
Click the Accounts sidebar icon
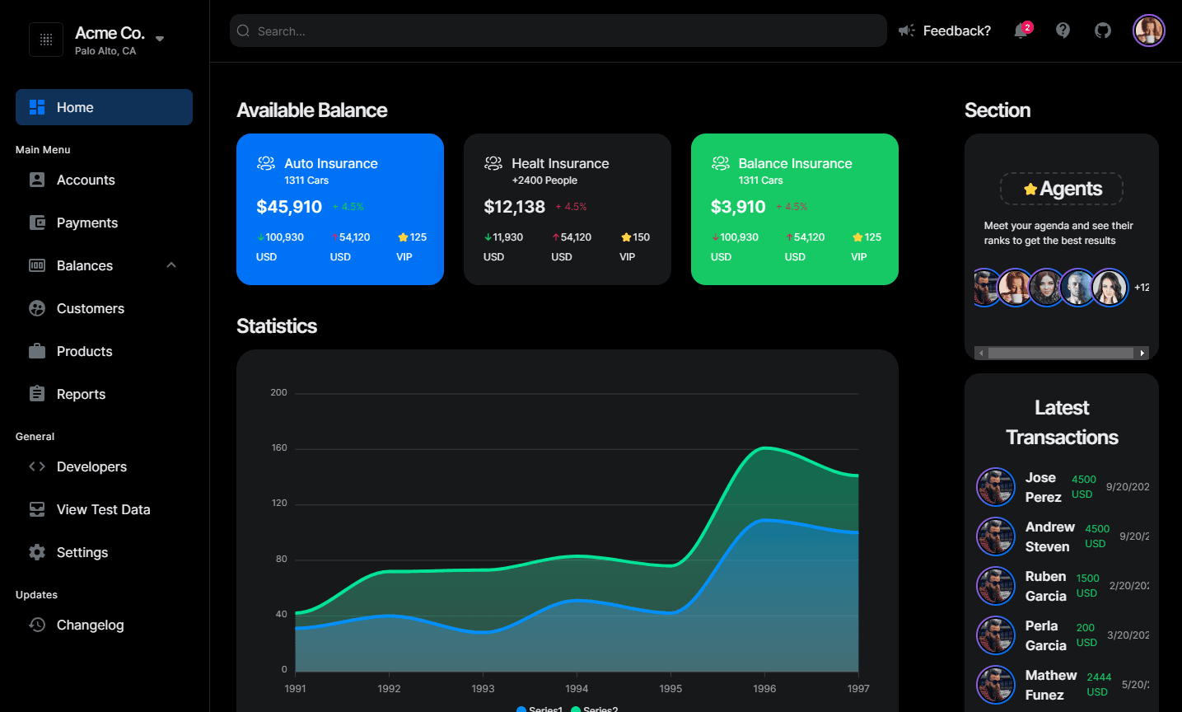pos(37,180)
